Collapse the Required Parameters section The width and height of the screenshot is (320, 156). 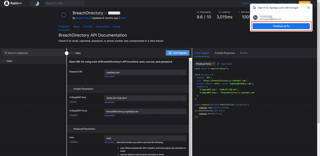71,129
